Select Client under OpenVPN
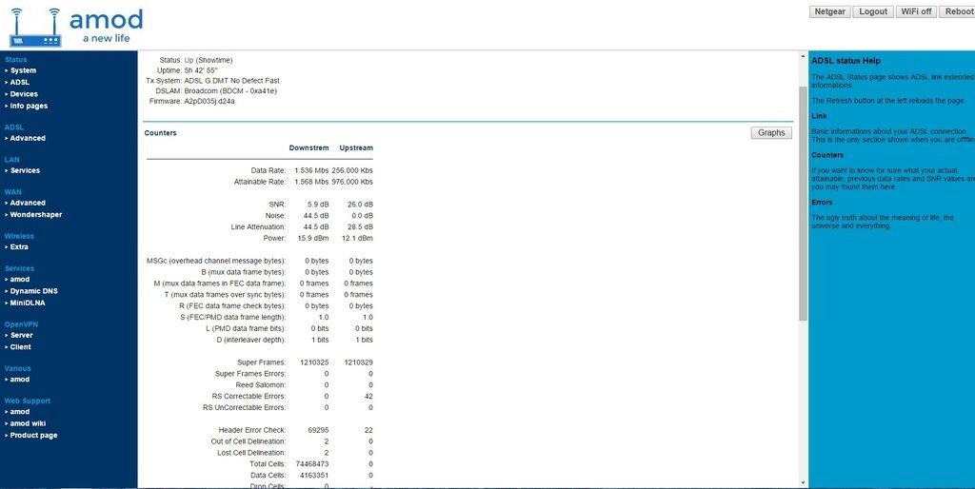The image size is (975, 489). (x=20, y=347)
